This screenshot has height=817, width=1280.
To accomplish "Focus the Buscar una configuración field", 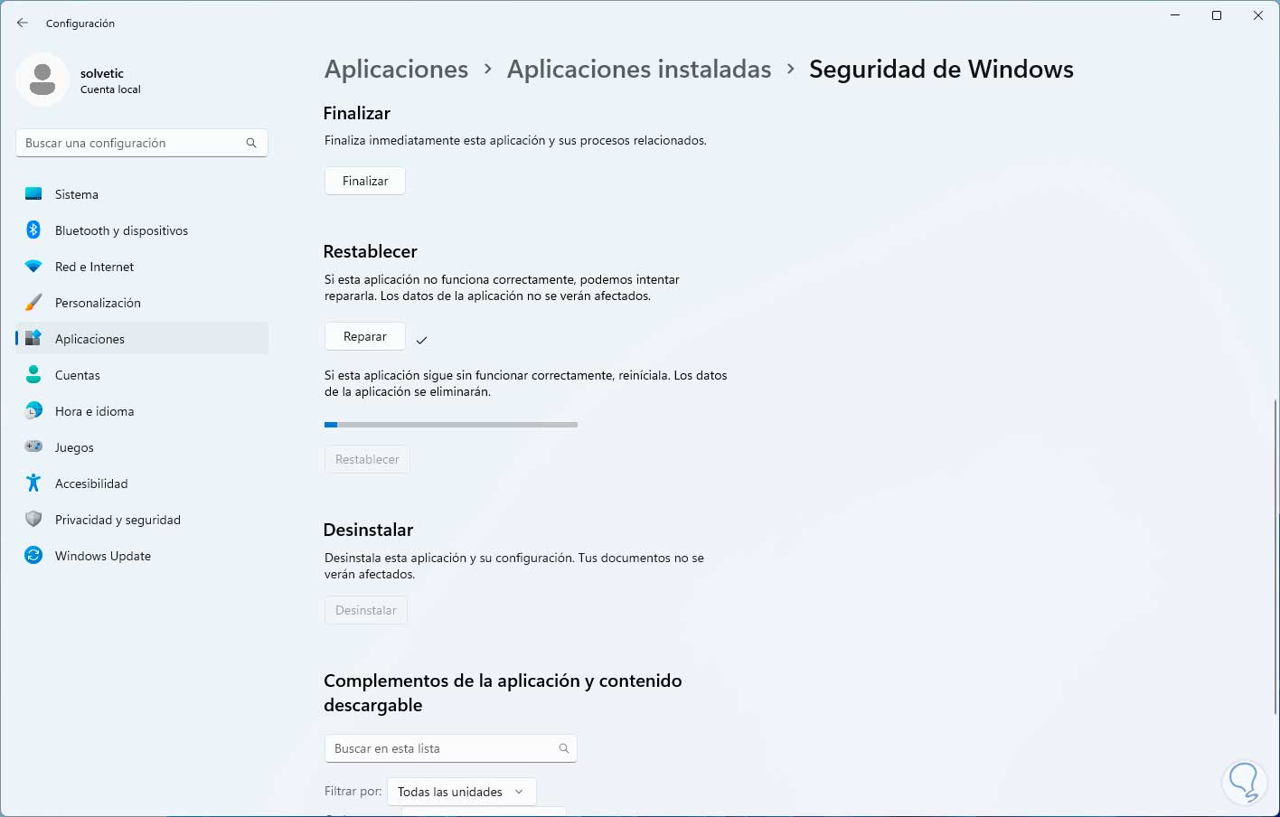I will pyautogui.click(x=142, y=143).
